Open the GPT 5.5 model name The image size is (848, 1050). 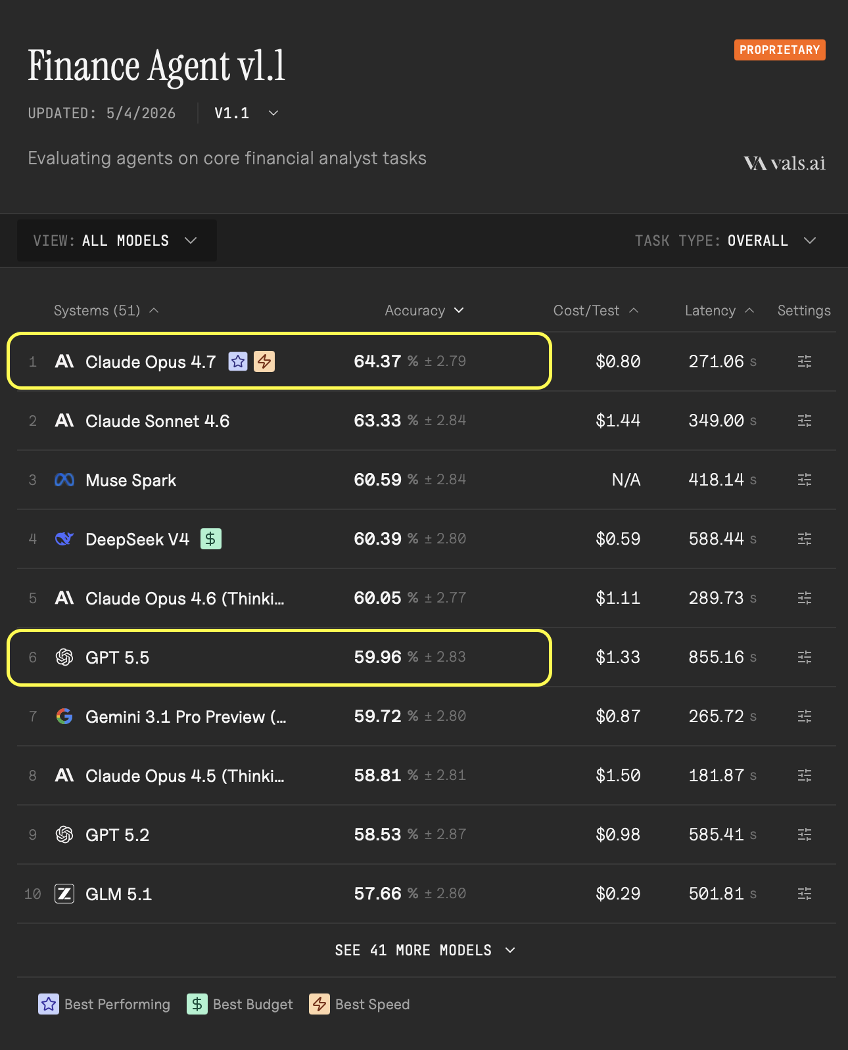[x=117, y=657]
